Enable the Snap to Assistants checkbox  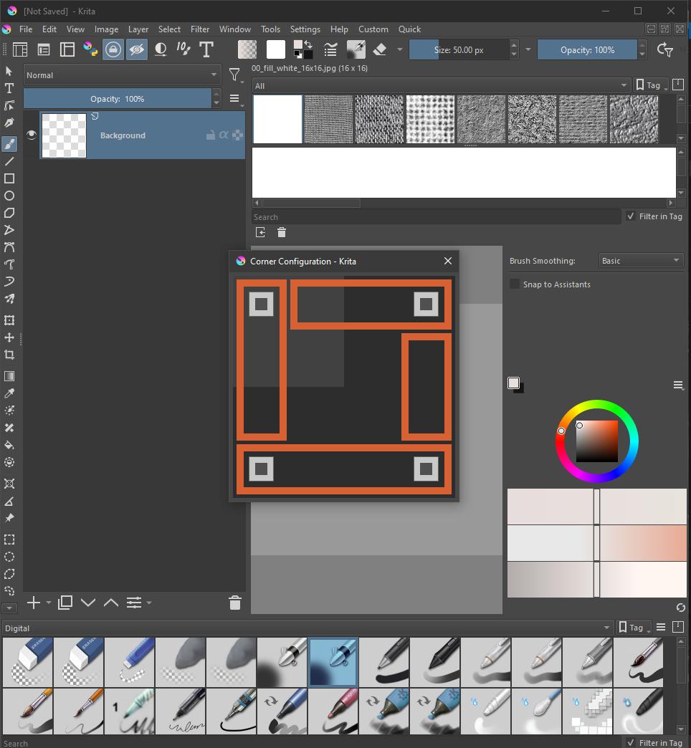pyautogui.click(x=515, y=284)
